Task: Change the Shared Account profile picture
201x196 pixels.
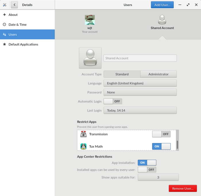Action: [x=90, y=58]
